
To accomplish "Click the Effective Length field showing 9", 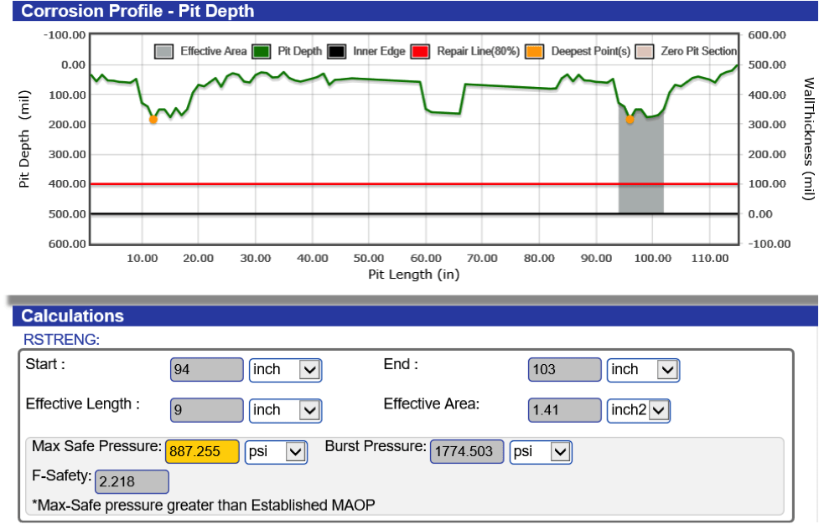I will (207, 410).
